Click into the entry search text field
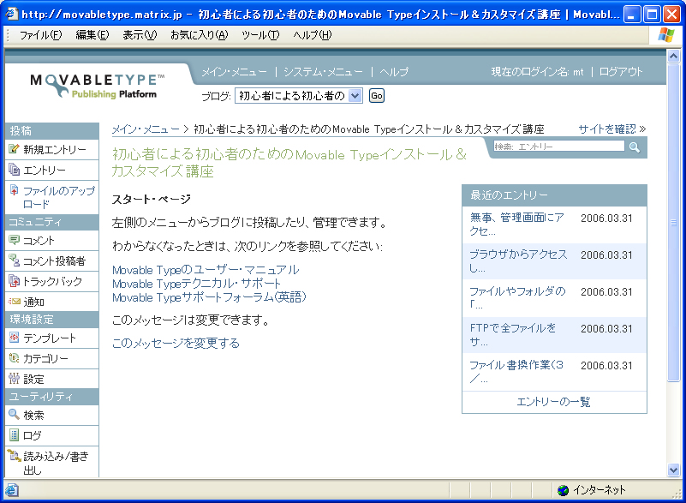686x503 pixels. point(558,147)
